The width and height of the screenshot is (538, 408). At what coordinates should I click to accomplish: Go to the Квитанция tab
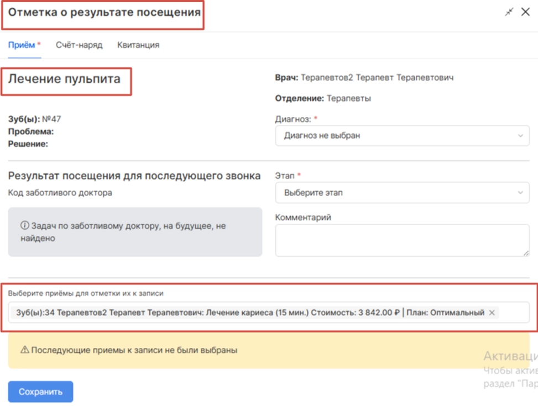(138, 45)
